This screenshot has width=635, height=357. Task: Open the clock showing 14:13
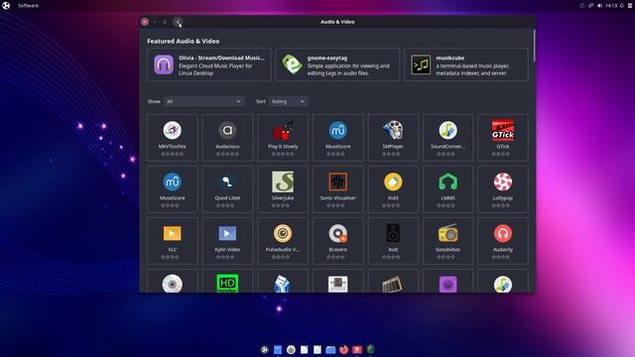click(611, 6)
